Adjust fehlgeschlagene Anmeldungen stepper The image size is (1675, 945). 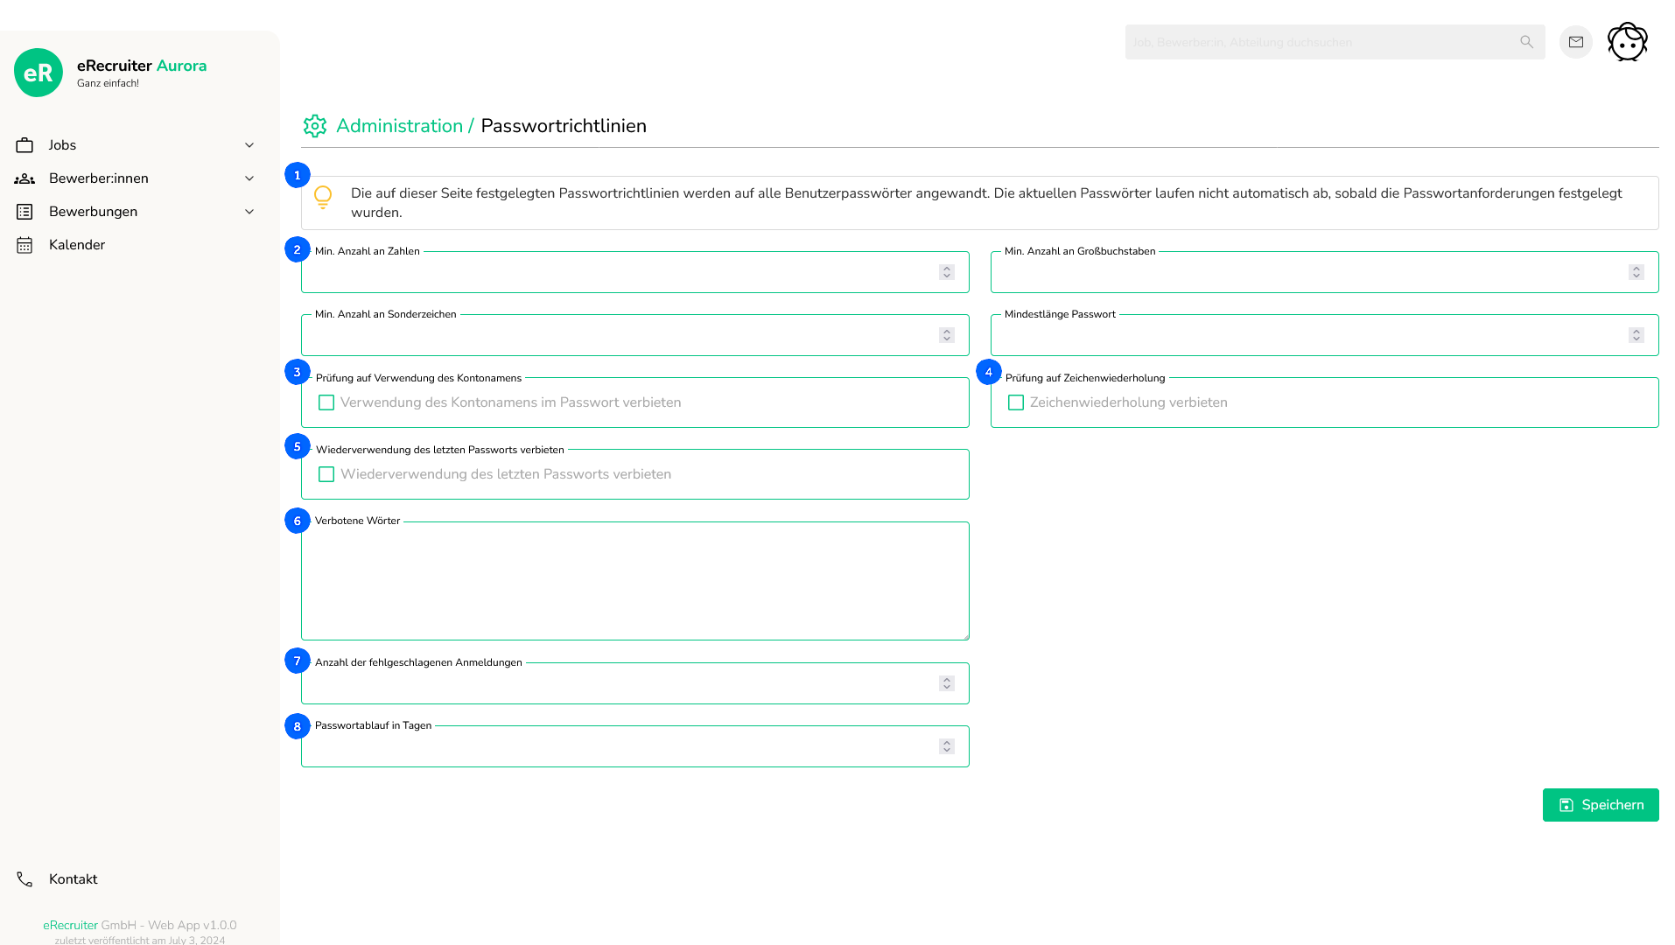[x=947, y=683]
